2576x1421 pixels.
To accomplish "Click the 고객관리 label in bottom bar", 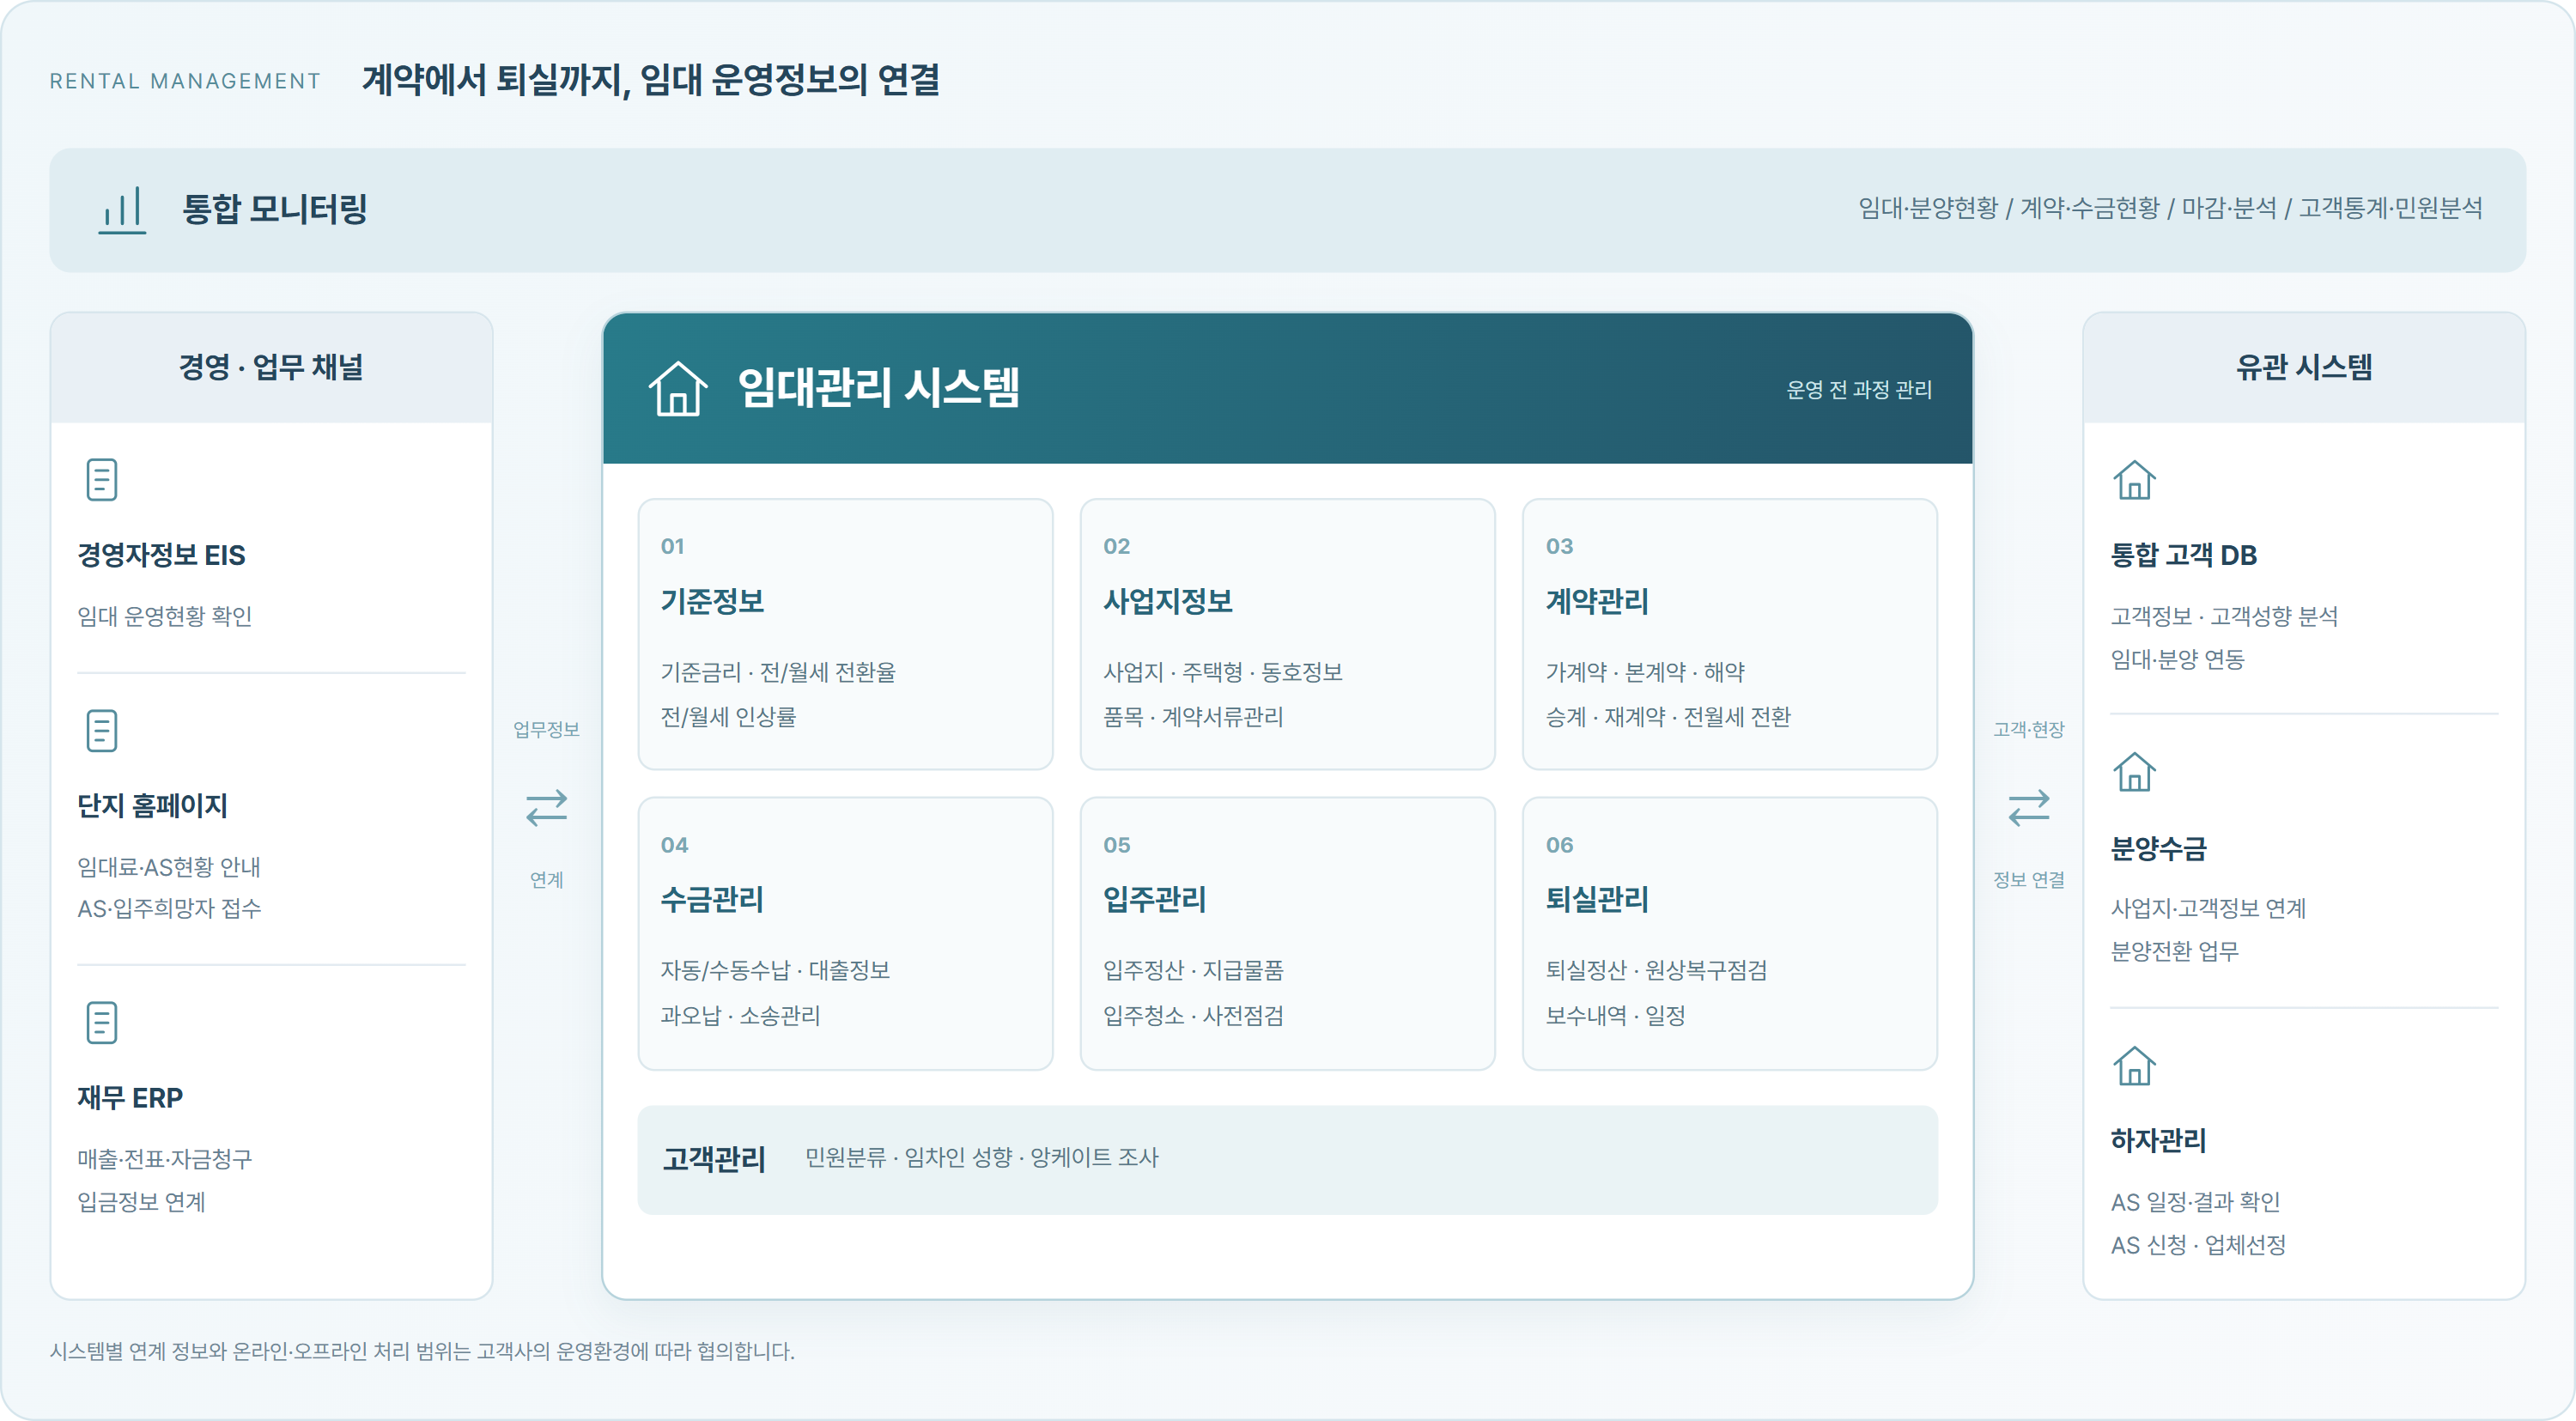I will [x=714, y=1159].
